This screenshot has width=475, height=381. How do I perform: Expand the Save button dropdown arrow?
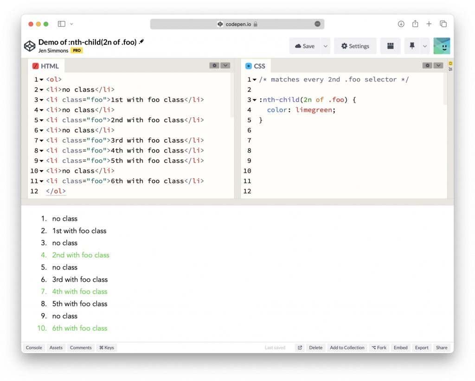pyautogui.click(x=325, y=46)
